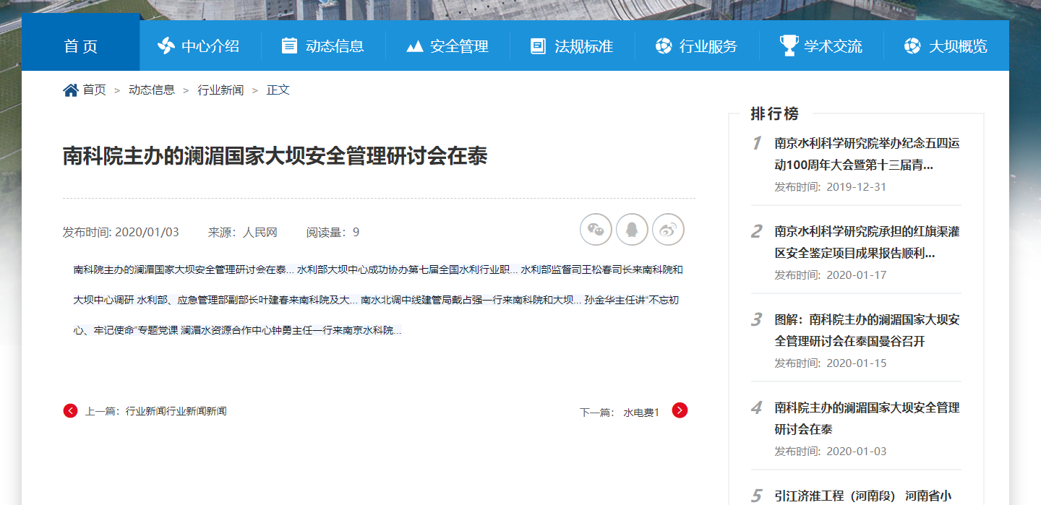1041x505 pixels.
Task: Click the 阅读量：9 text
Action: 333,232
